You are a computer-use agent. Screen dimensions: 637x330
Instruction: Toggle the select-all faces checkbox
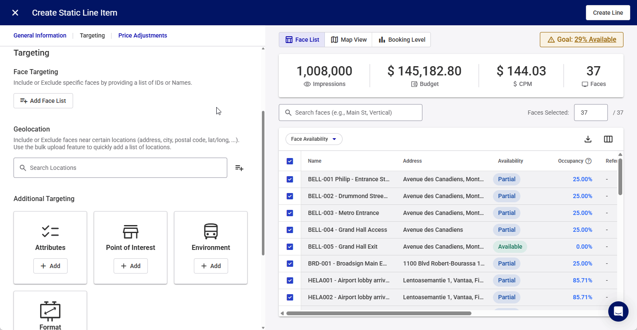tap(290, 161)
